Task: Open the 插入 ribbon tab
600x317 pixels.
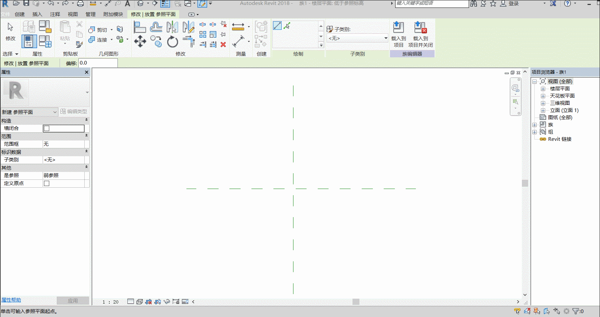Action: [37, 14]
